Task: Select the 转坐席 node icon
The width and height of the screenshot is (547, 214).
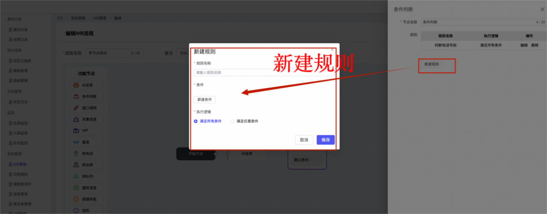Action: point(76,165)
